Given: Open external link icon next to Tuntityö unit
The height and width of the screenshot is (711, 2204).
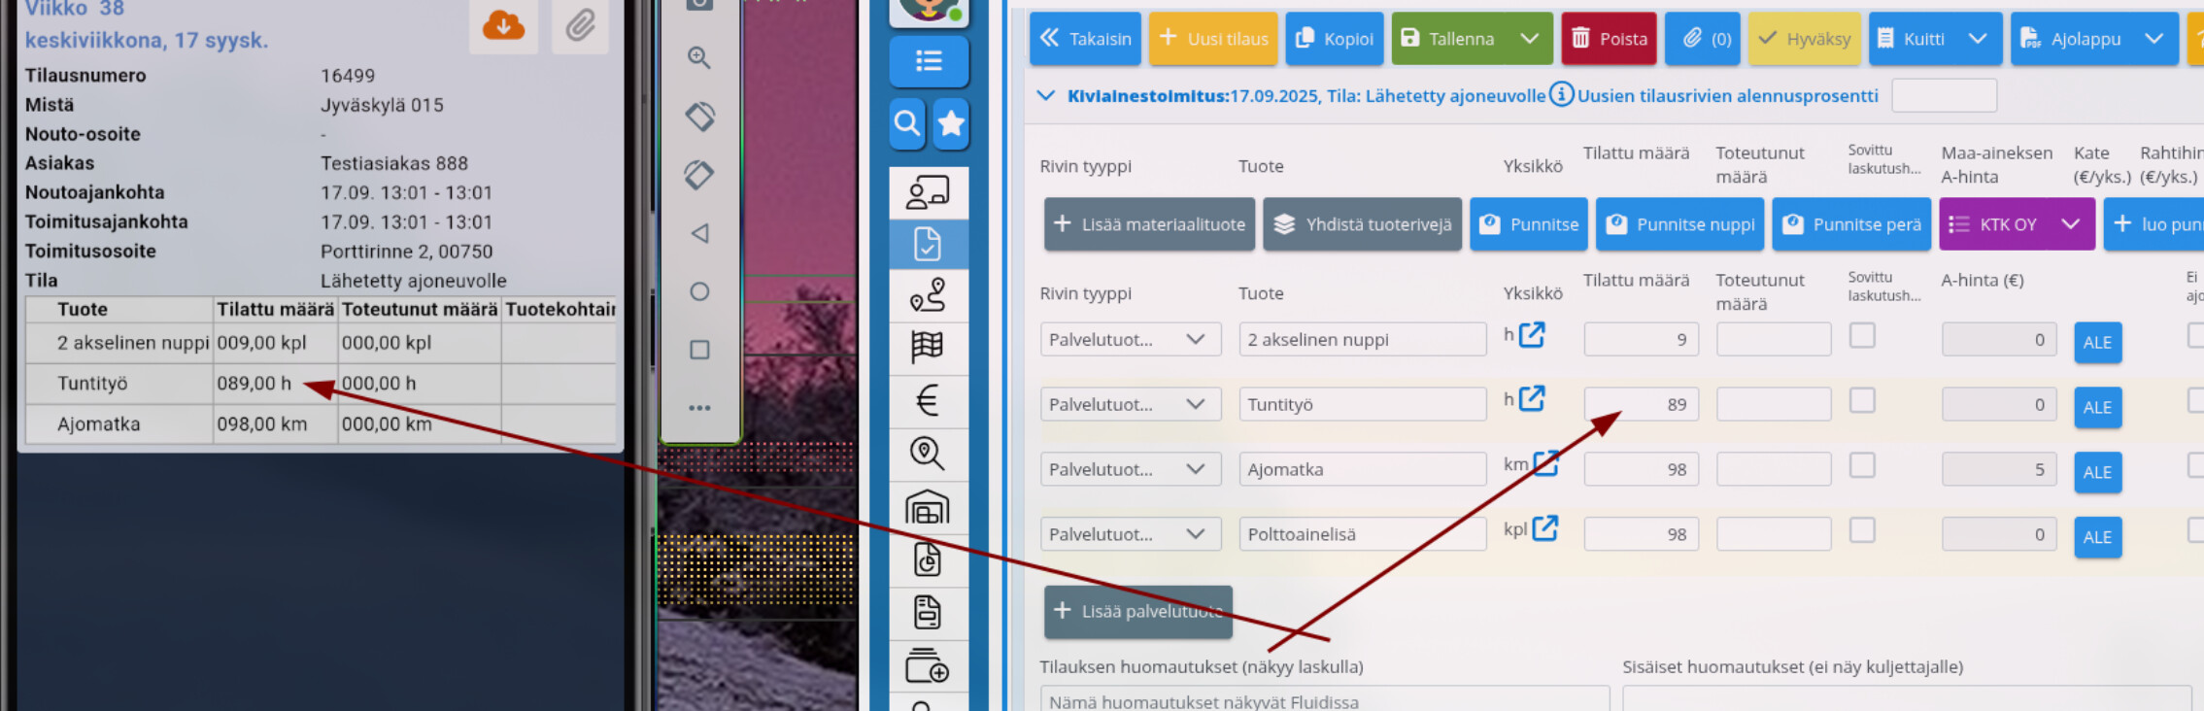Looking at the screenshot, I should (x=1532, y=398).
